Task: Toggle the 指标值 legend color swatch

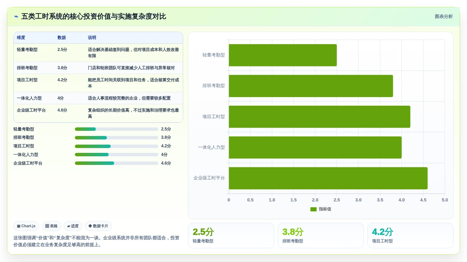Action: tap(313, 209)
